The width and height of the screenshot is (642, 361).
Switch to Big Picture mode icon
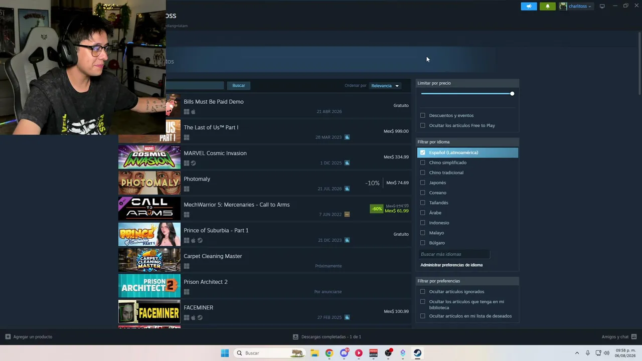[602, 6]
